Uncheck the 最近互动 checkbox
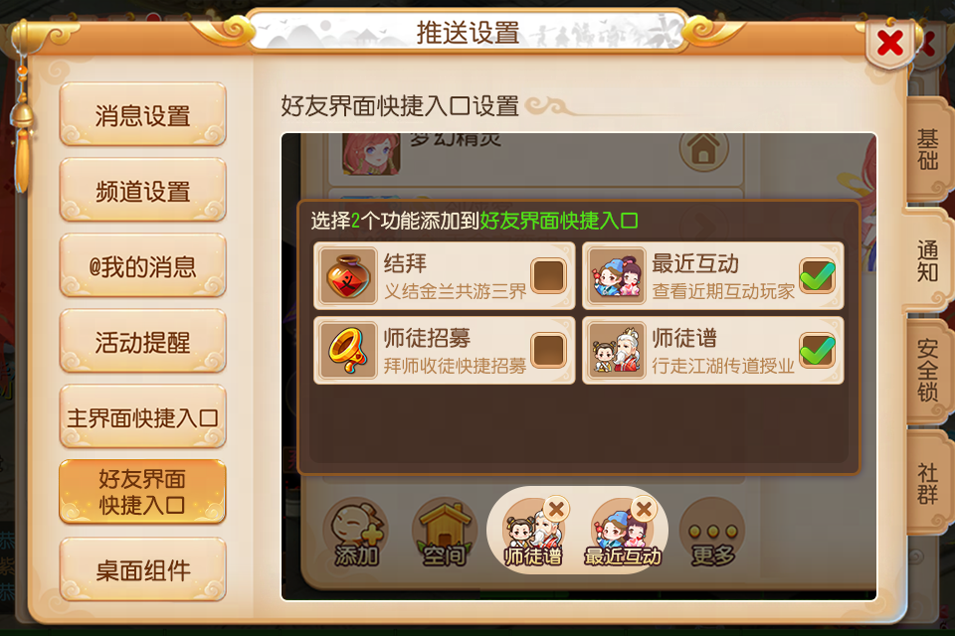The width and height of the screenshot is (955, 636). tap(817, 275)
